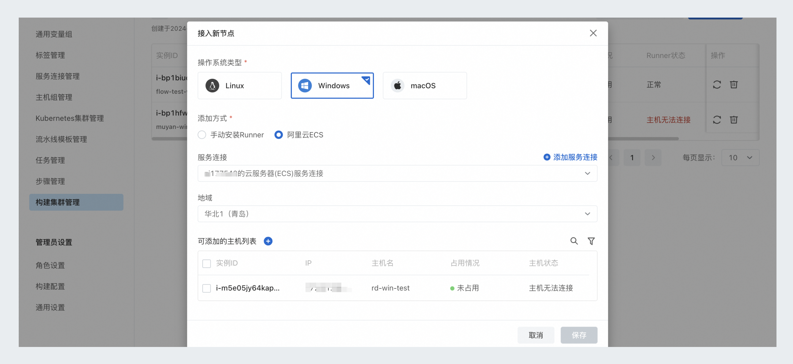Click the i-m5e05jy64kap... instance ID

[248, 288]
